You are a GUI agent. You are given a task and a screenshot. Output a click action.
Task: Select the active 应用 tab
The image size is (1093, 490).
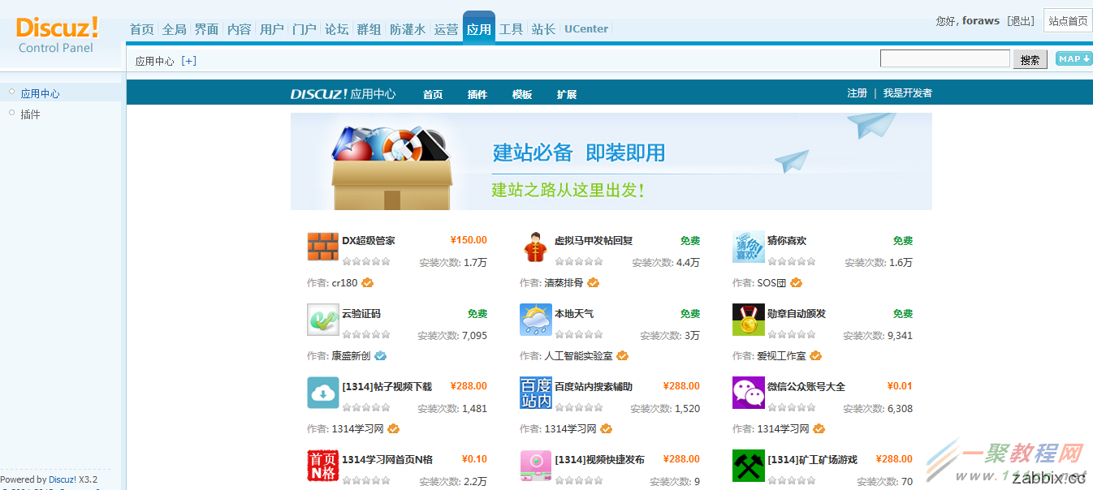click(x=479, y=28)
